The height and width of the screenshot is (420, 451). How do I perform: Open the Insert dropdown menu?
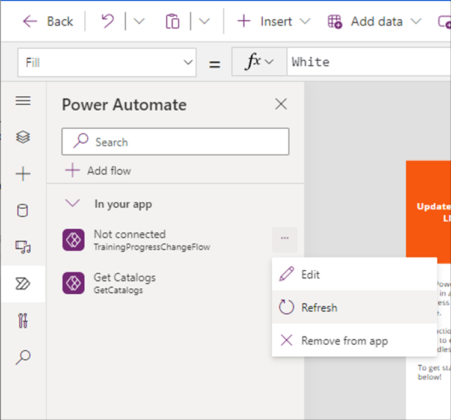[x=274, y=22]
